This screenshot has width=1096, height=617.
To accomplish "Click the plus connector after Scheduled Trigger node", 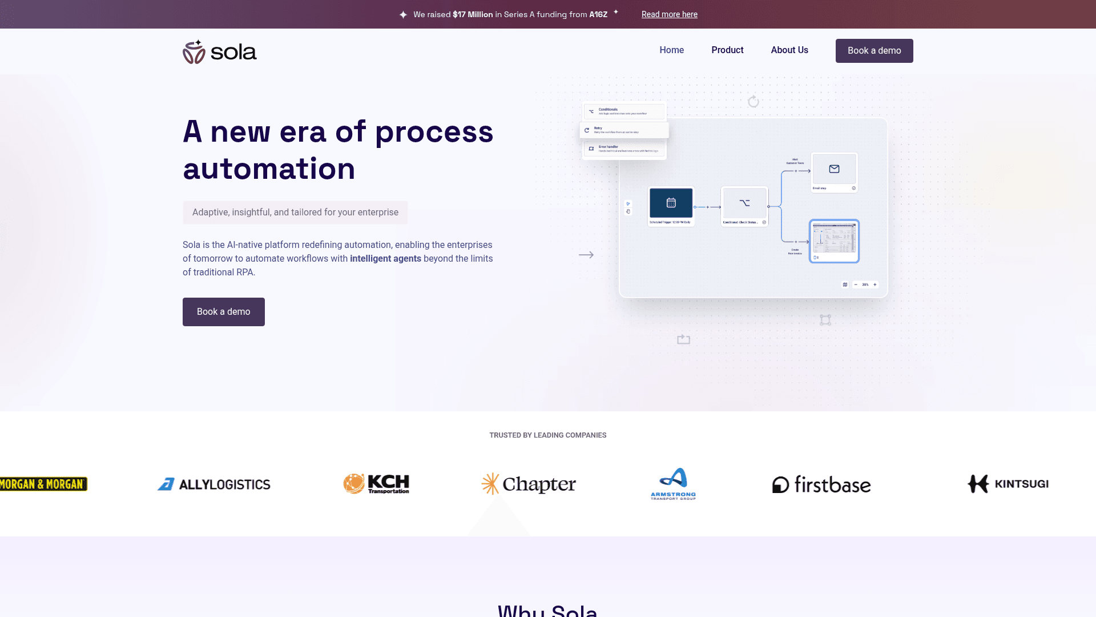I will pos(707,207).
